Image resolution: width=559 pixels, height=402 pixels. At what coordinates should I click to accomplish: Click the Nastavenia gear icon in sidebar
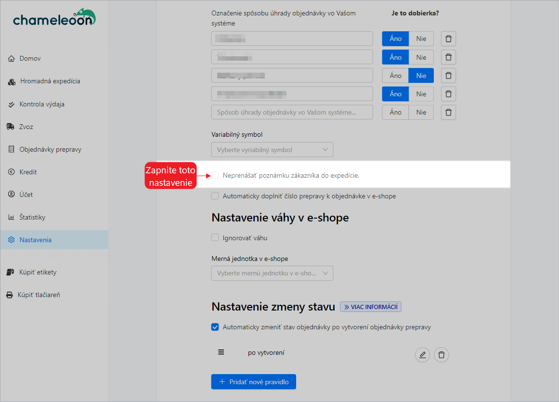pyautogui.click(x=12, y=240)
